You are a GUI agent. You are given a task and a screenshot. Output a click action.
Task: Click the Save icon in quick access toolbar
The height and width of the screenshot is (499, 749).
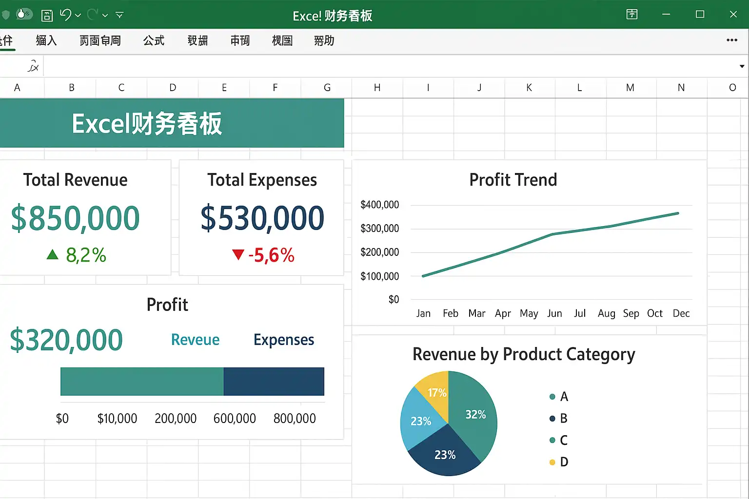point(47,16)
